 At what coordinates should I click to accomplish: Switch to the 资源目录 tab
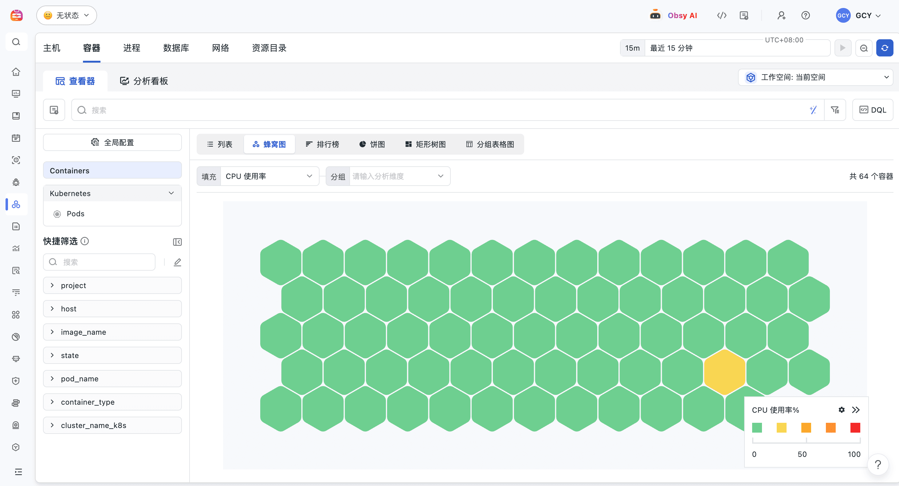[269, 48]
